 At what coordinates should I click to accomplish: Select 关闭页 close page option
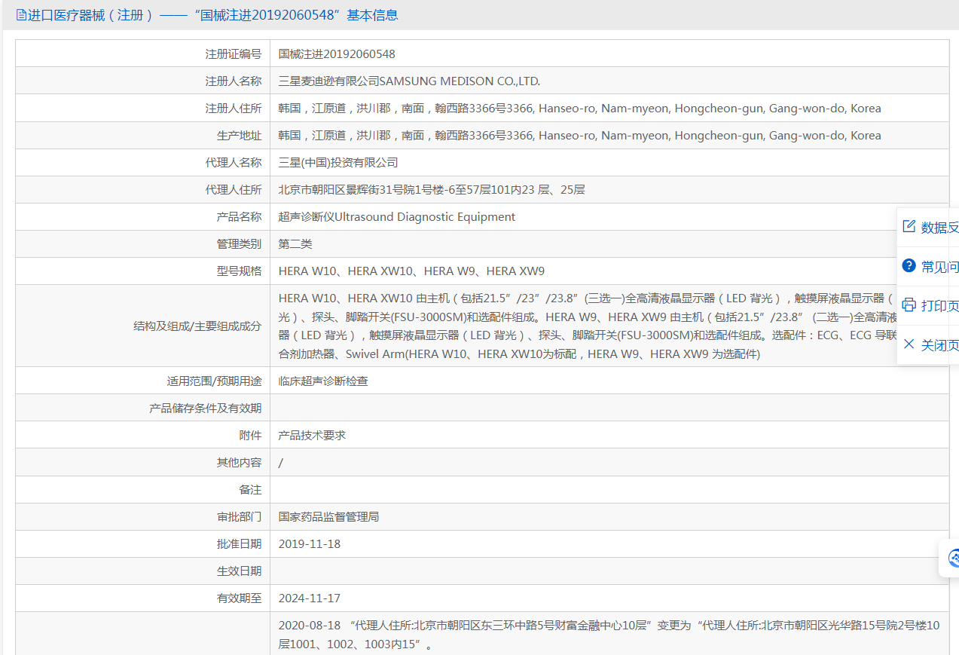point(940,344)
